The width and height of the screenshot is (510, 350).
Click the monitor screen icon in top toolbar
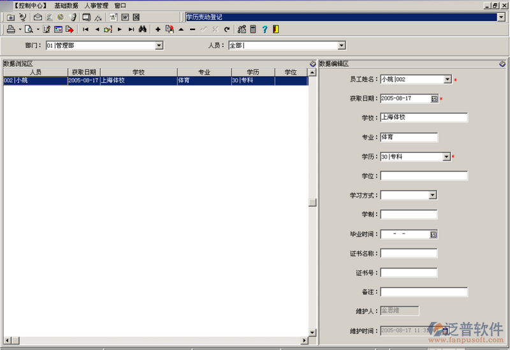(x=86, y=17)
